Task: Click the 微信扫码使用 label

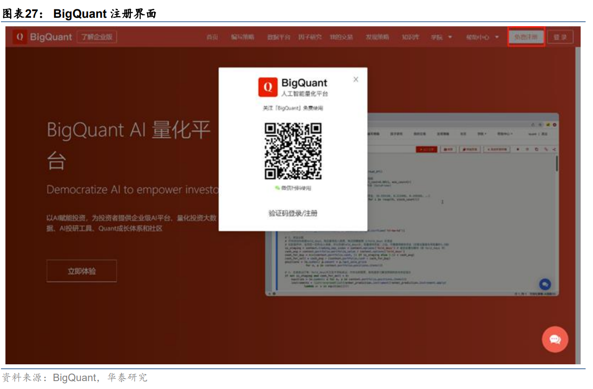Action: click(296, 188)
